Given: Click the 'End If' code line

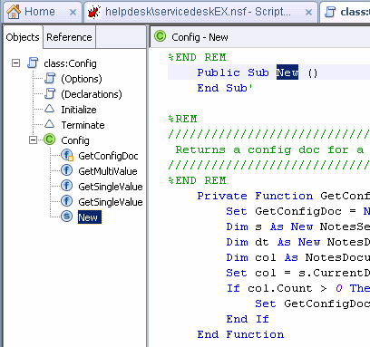Looking at the screenshot, I should pyautogui.click(x=248, y=319).
